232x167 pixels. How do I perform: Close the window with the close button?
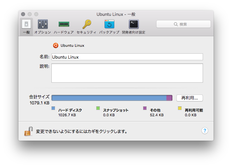click(23, 14)
